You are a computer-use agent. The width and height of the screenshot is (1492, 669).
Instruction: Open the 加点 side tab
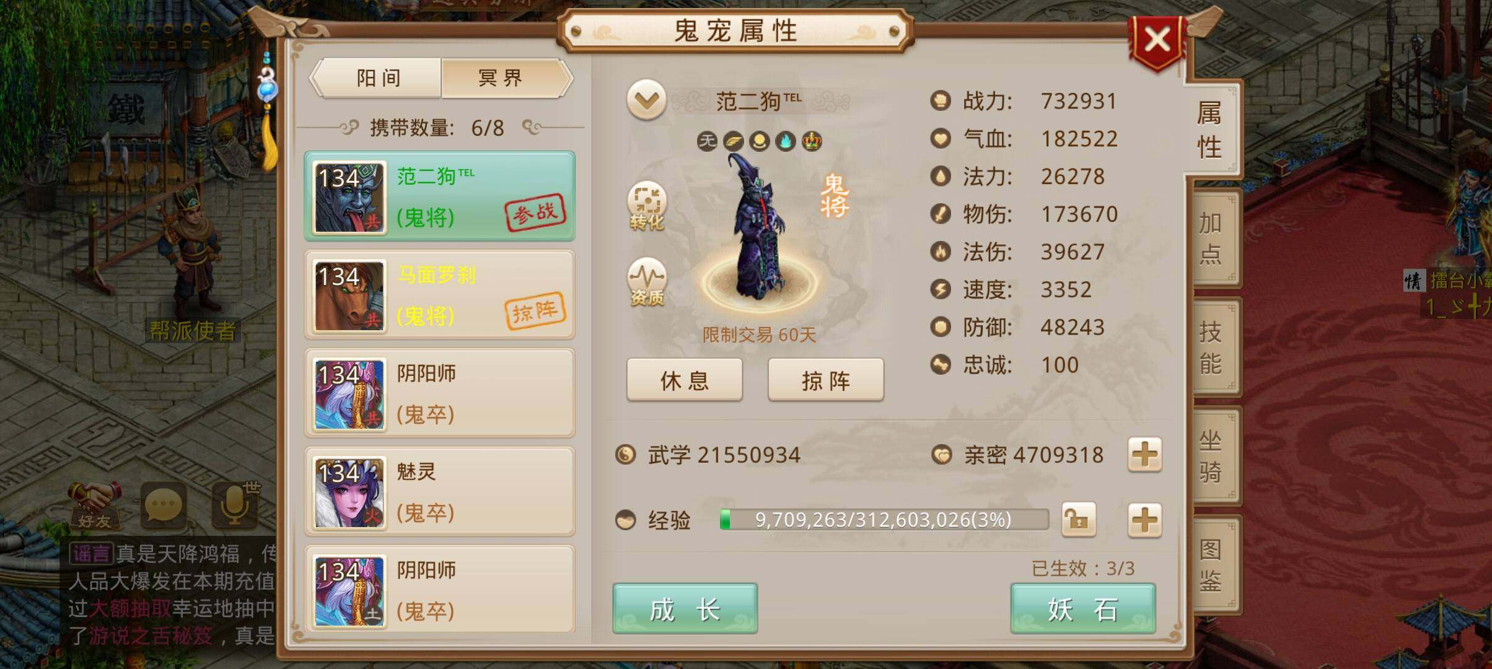coord(1213,238)
